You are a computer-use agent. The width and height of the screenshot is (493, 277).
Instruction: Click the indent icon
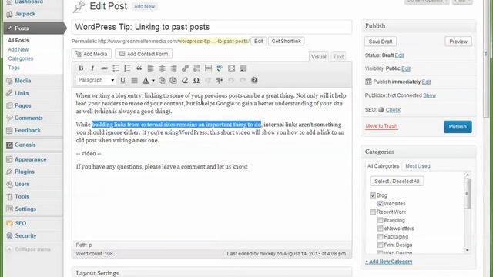pyautogui.click(x=220, y=80)
